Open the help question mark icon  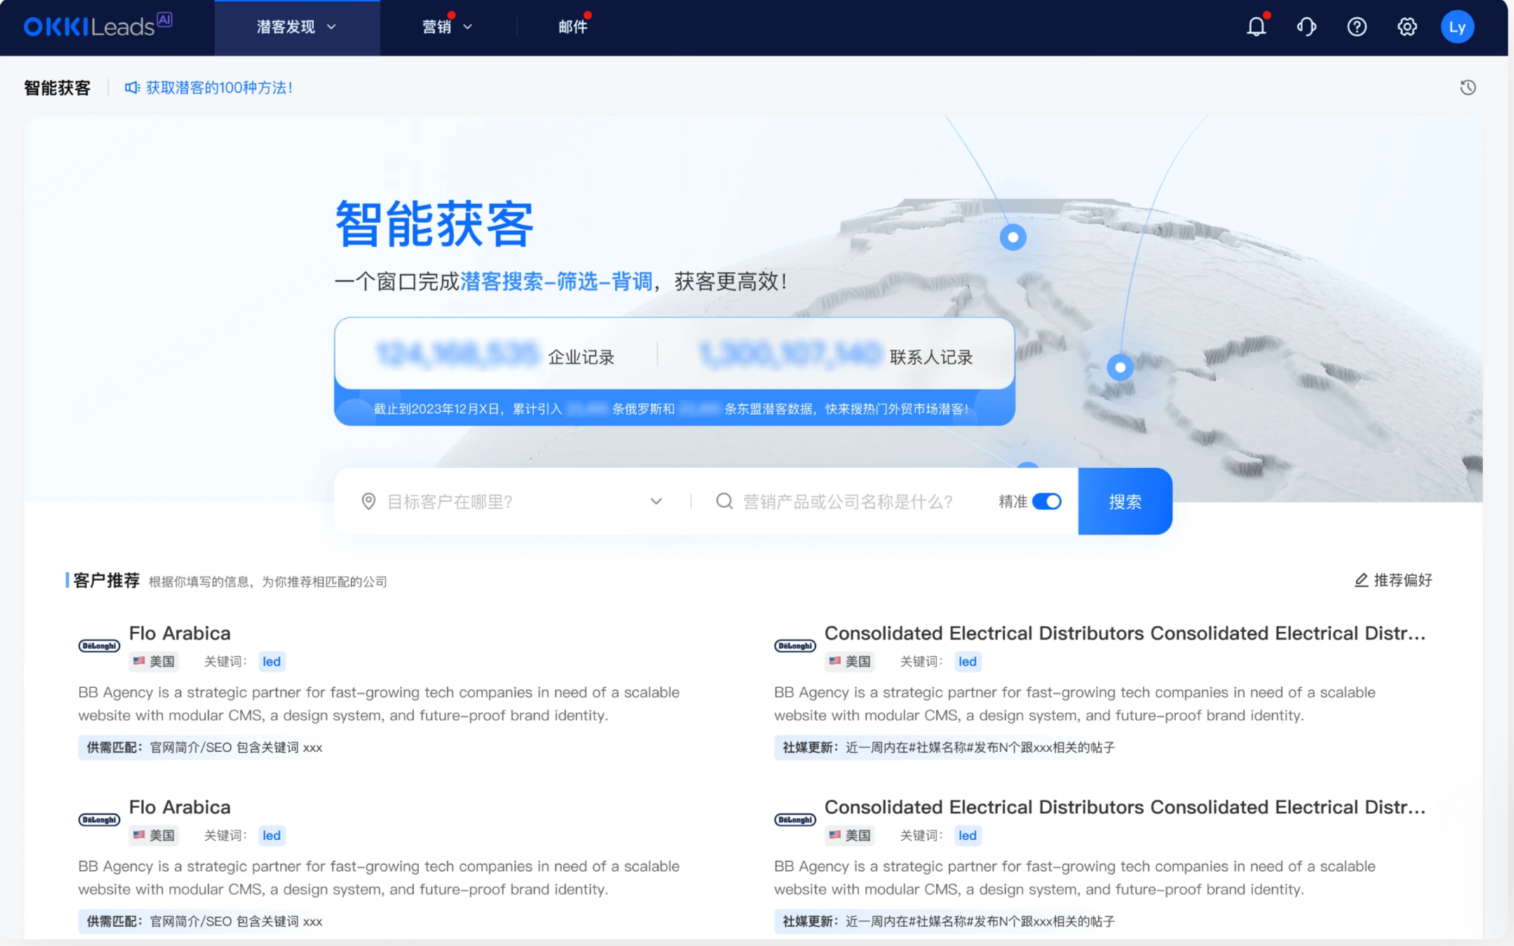tap(1356, 27)
